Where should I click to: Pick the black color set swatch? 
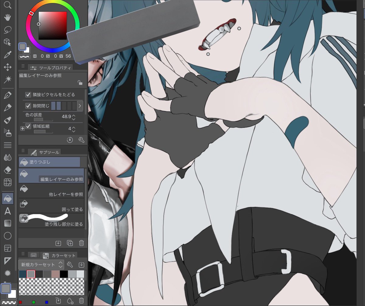click(x=64, y=274)
